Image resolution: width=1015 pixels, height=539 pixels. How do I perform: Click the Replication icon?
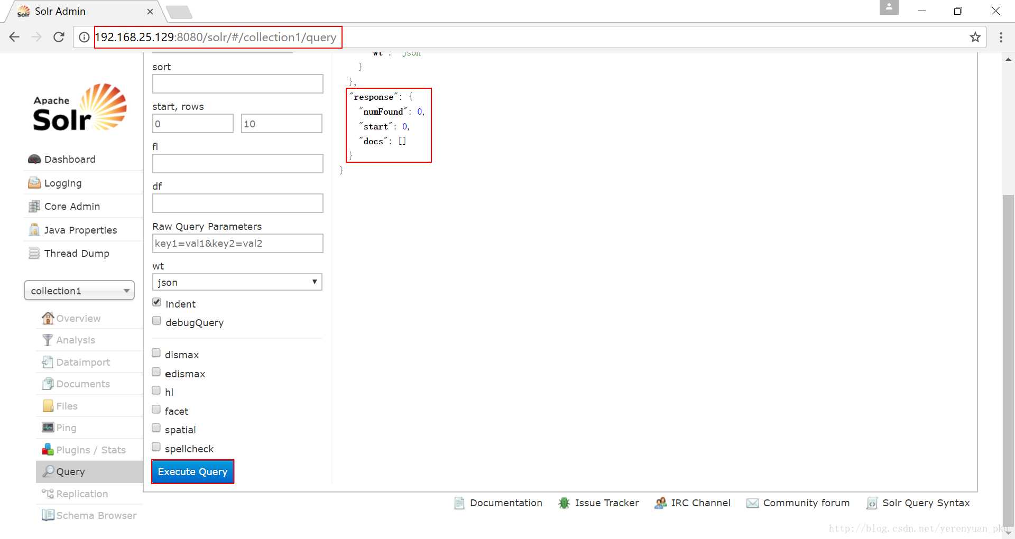[x=48, y=494]
